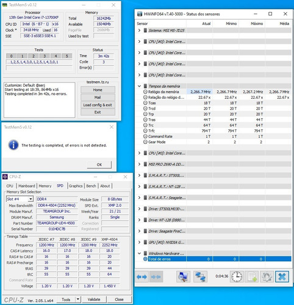Viewport: 294px width, 305px height.
Task: Click the DDR4-4504 (2252 MHz) bandwidth value
Action: point(57,206)
